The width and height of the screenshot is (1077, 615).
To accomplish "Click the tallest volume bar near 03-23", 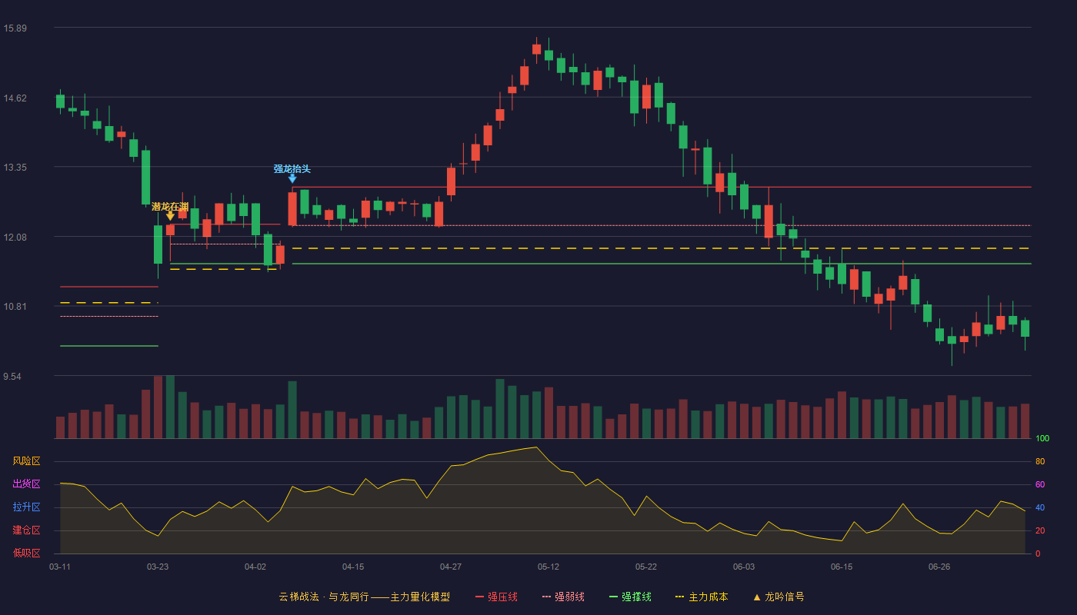I will pyautogui.click(x=170, y=407).
